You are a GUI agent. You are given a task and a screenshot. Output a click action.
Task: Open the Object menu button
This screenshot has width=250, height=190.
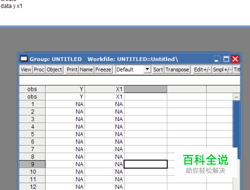pos(54,69)
